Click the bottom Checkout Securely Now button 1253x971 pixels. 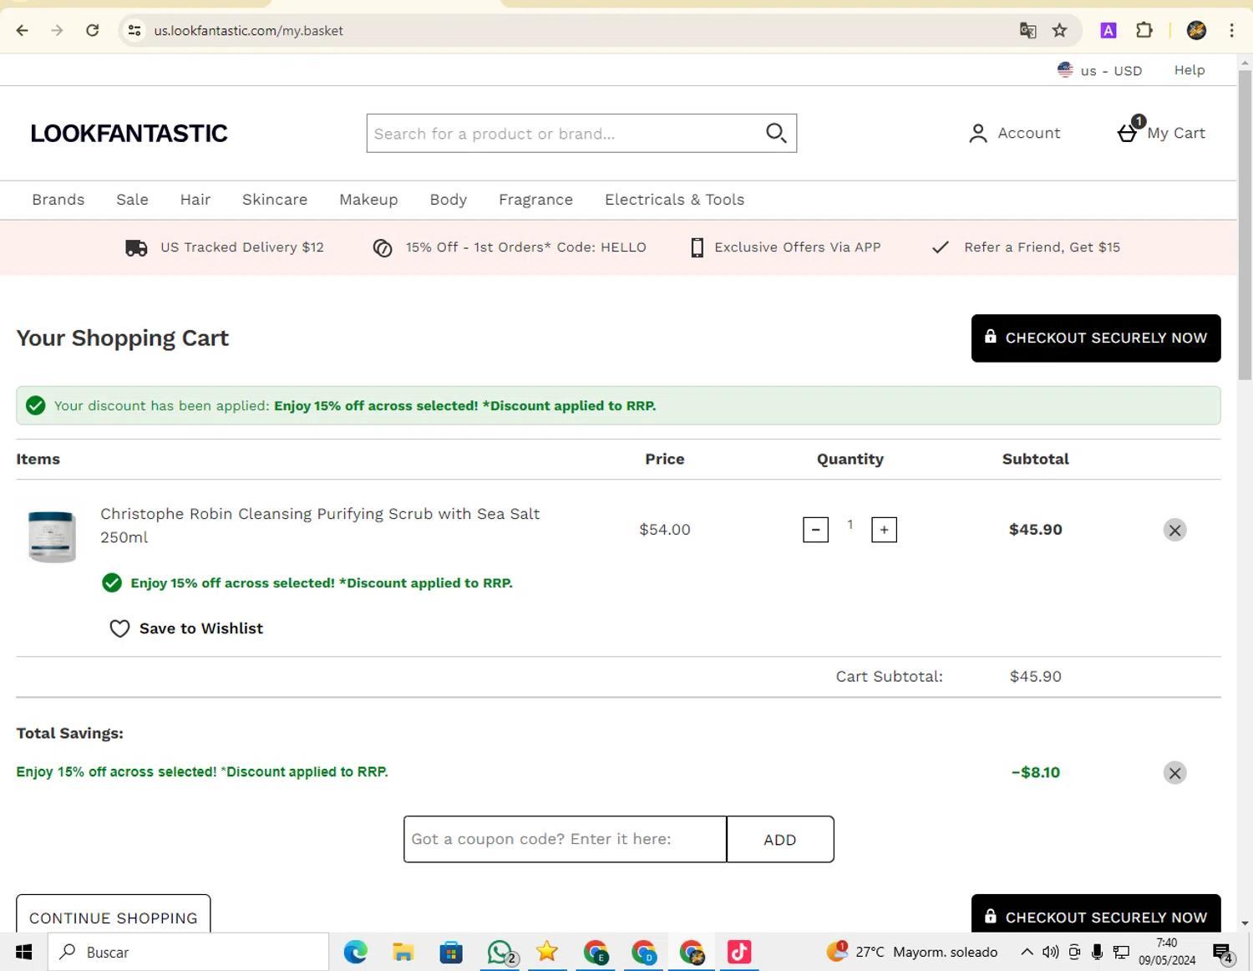tap(1096, 913)
